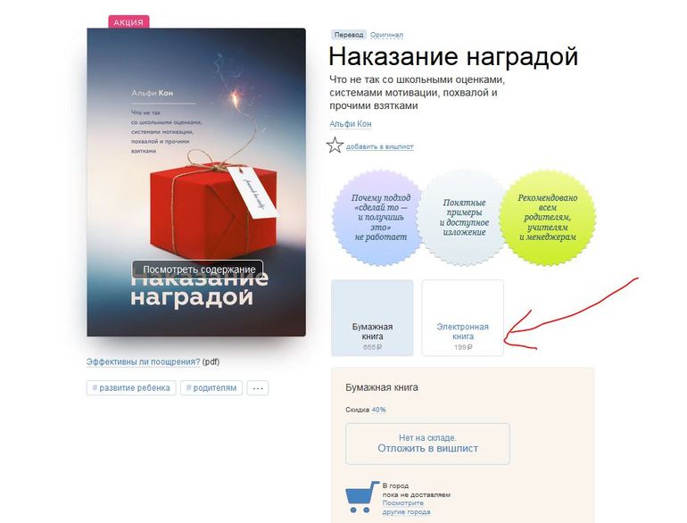Click the blue shopping cart icon
Screen dimensions: 687x523
pos(361,497)
